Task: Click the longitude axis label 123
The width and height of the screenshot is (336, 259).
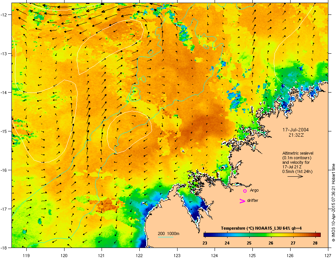Action: [x=177, y=255]
